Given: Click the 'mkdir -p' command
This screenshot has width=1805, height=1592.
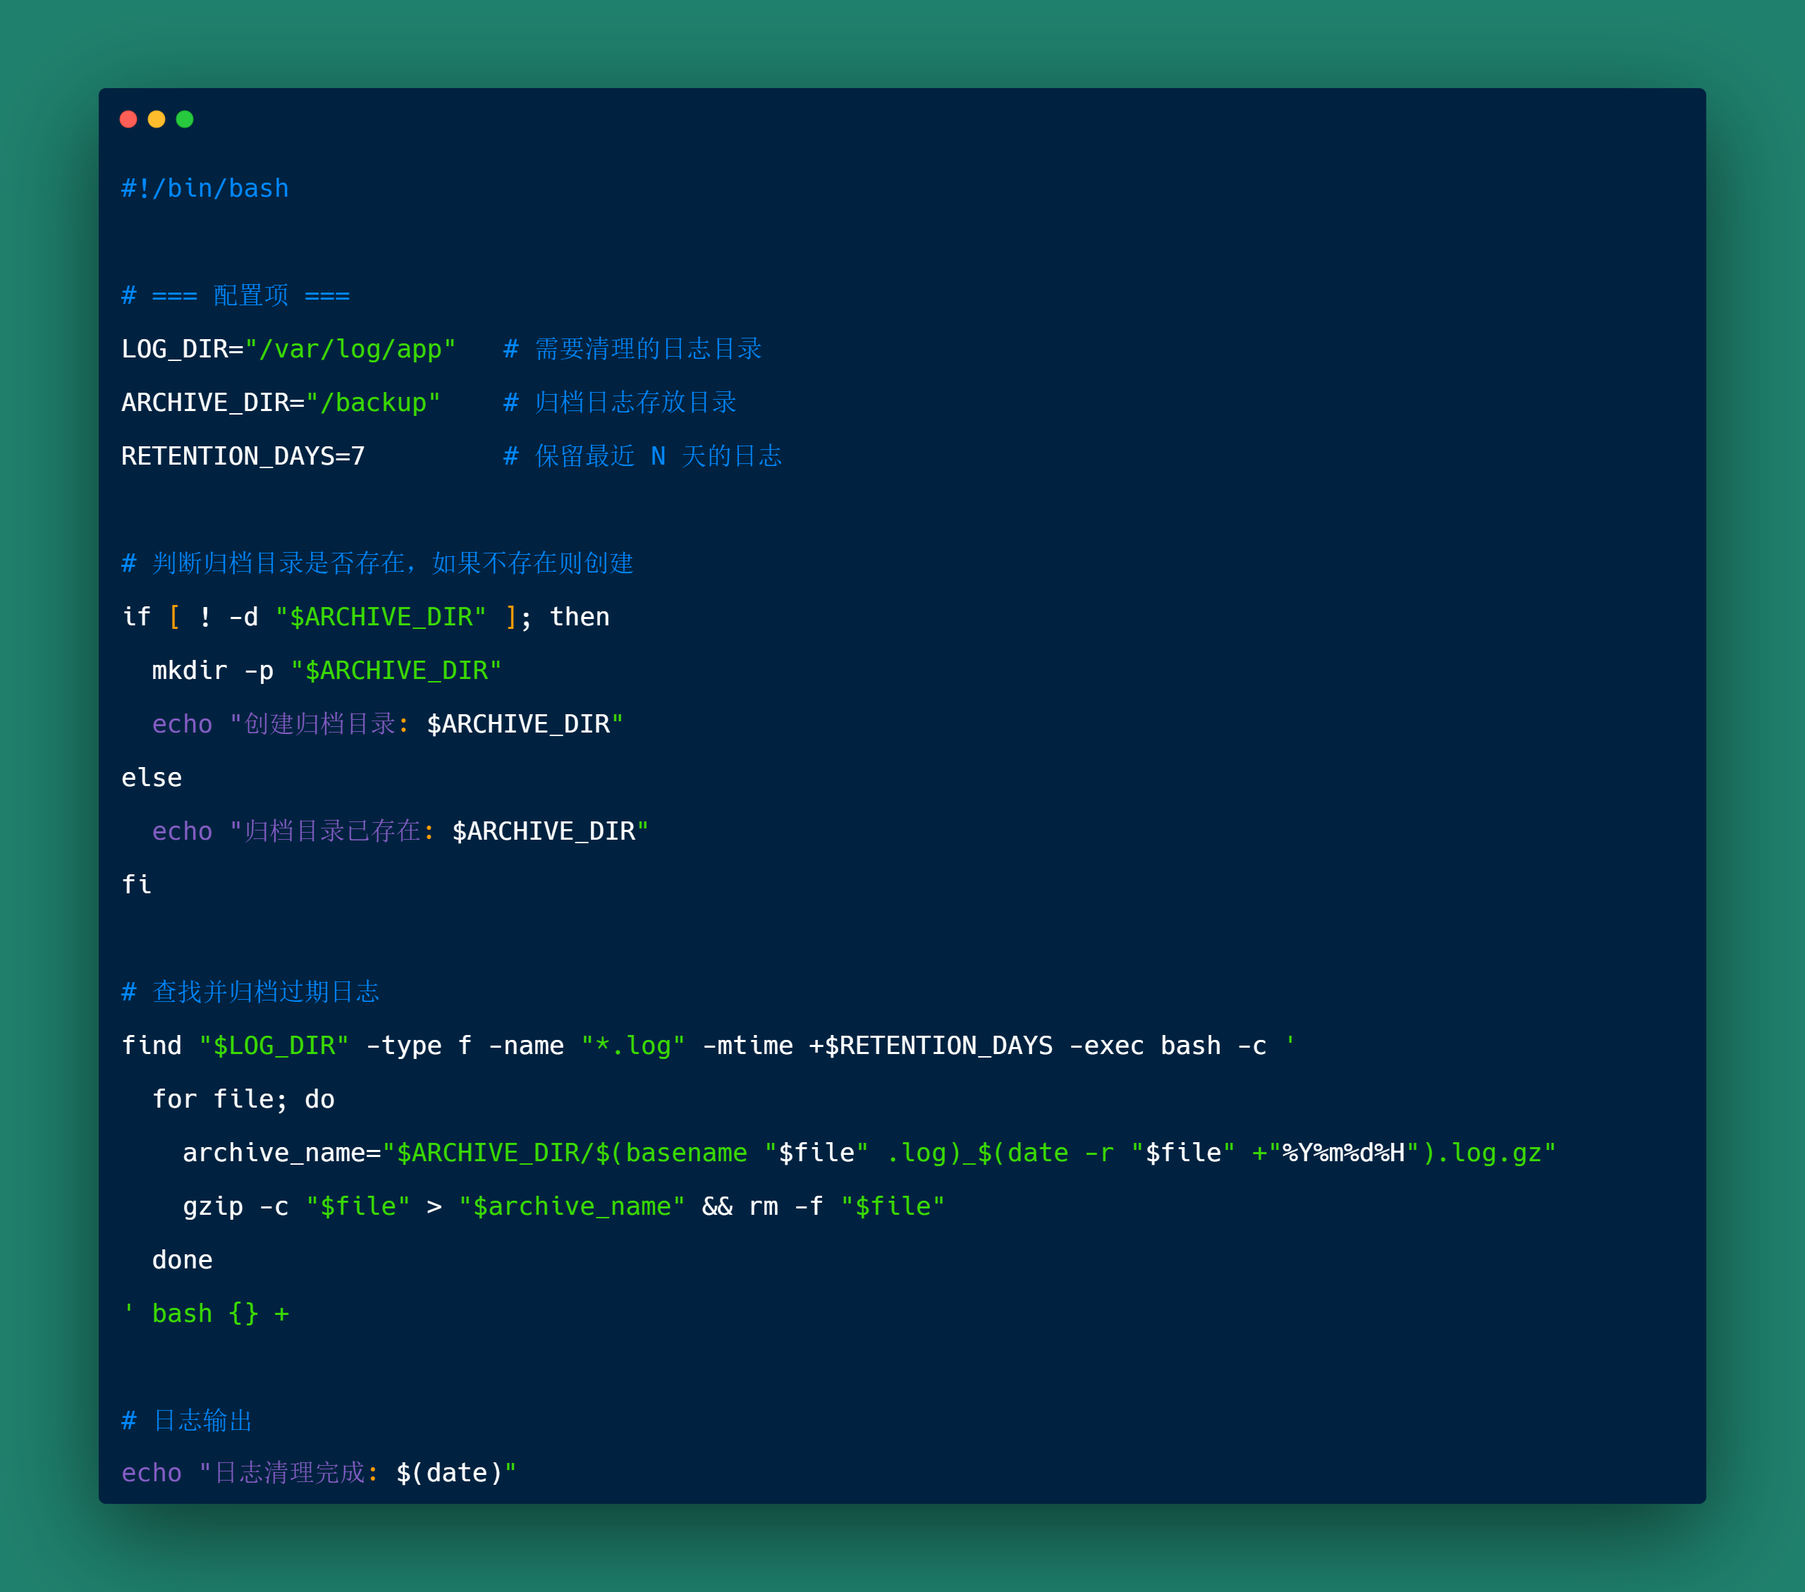Looking at the screenshot, I should point(213,671).
